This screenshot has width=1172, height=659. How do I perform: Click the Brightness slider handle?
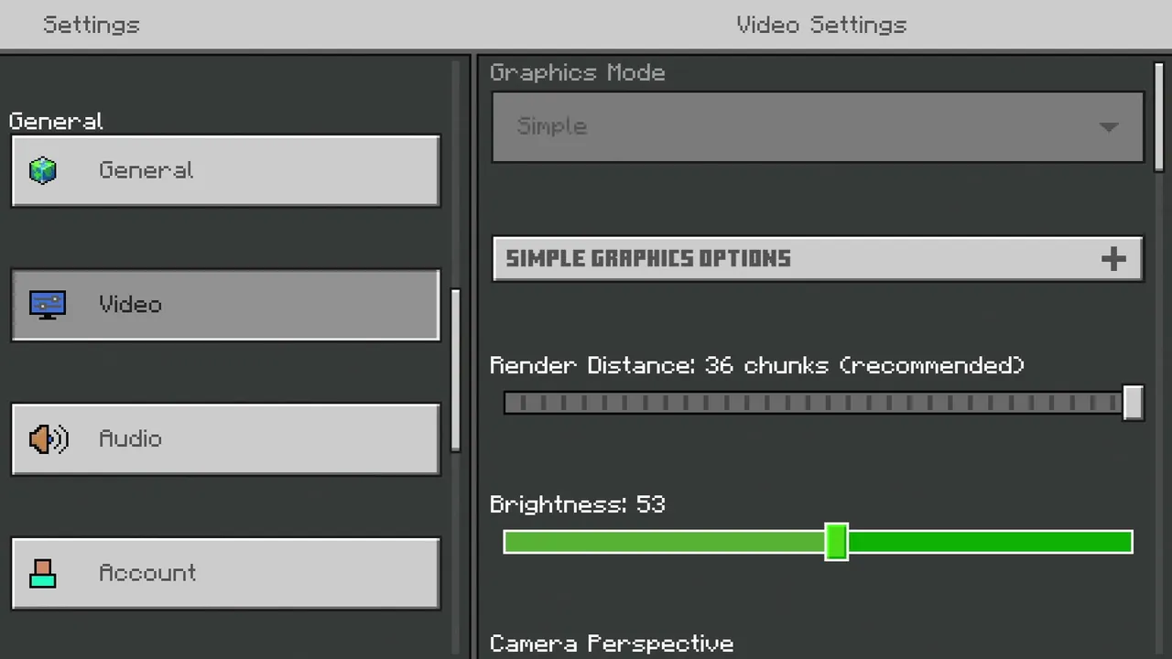pos(836,542)
